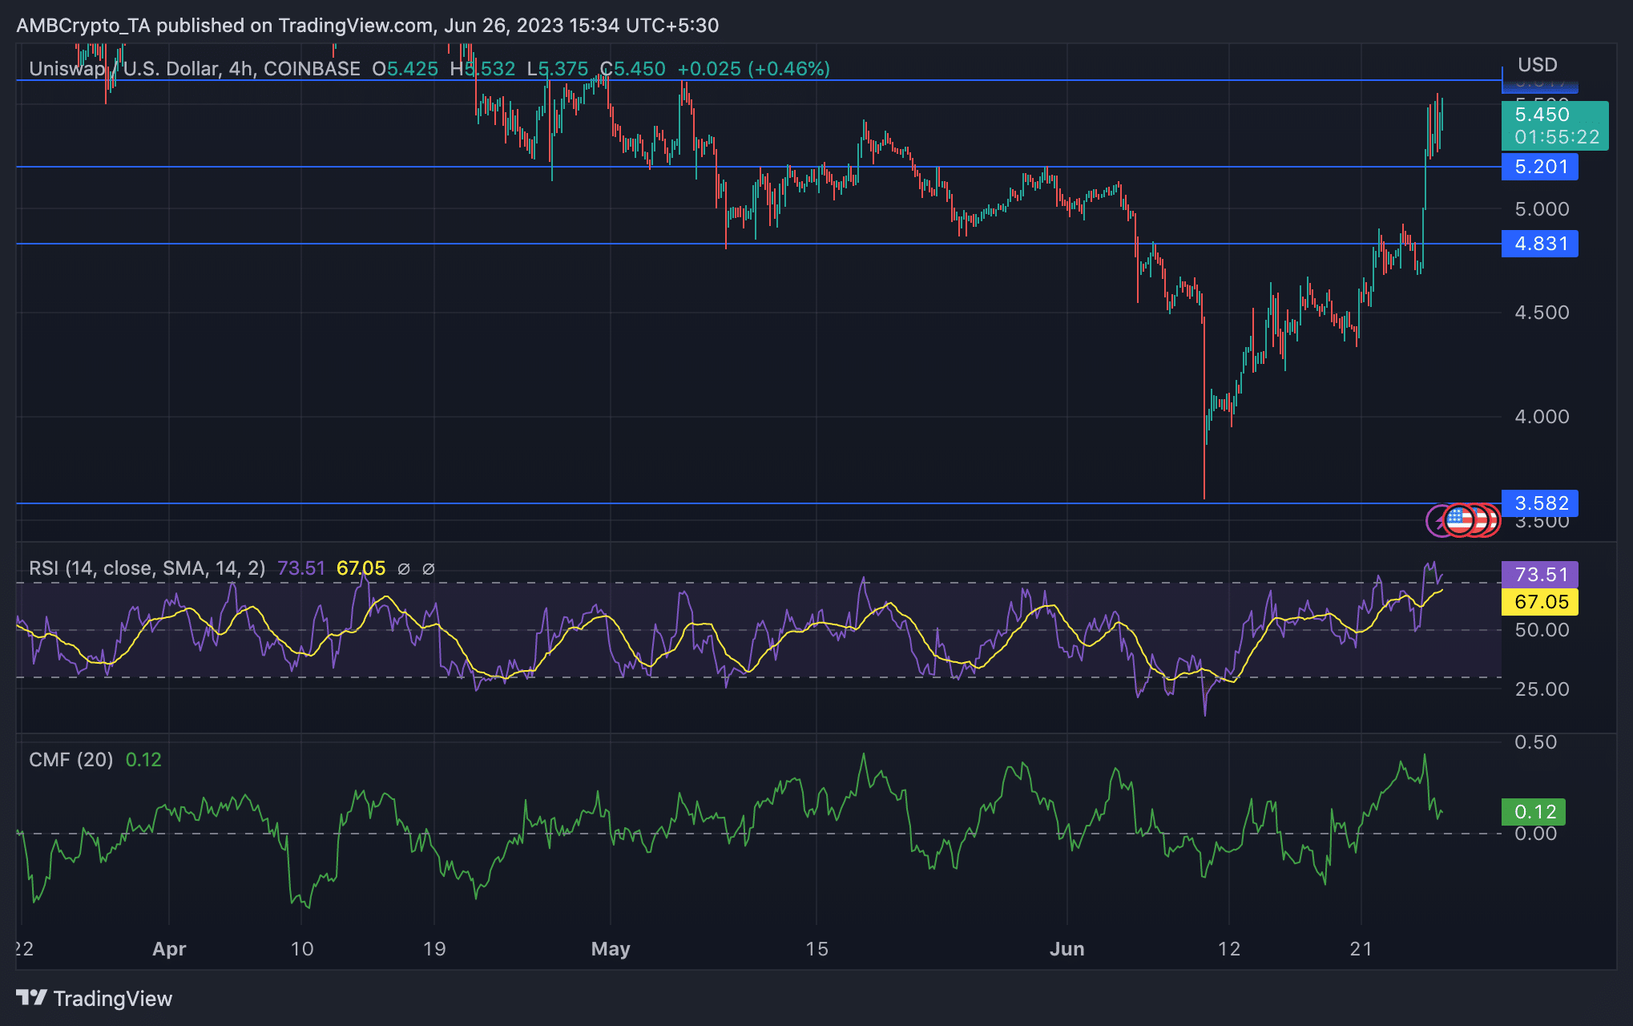The width and height of the screenshot is (1633, 1026).
Task: Click the 12 date label on time axis
Action: click(x=1229, y=949)
